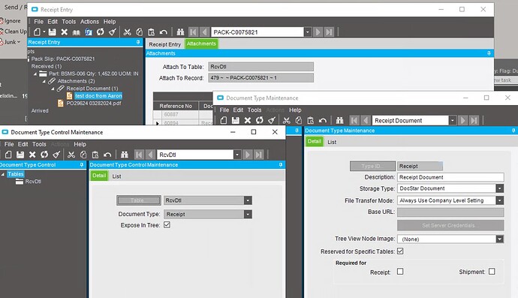Screen dimensions: 518x298
Task: Enable Required for Shipment checkbox
Action: [492, 272]
